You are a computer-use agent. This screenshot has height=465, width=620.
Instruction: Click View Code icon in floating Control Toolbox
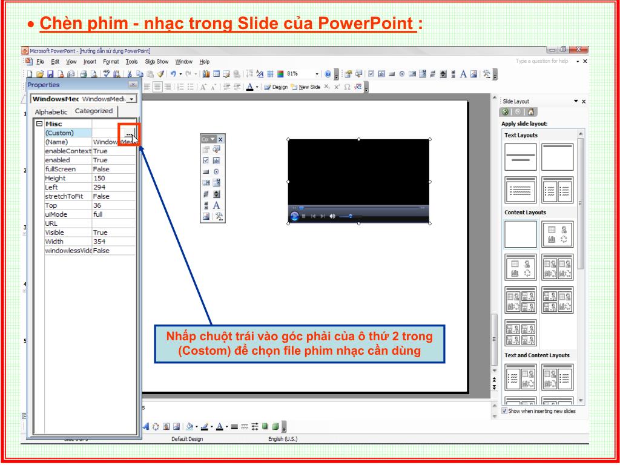pyautogui.click(x=216, y=149)
